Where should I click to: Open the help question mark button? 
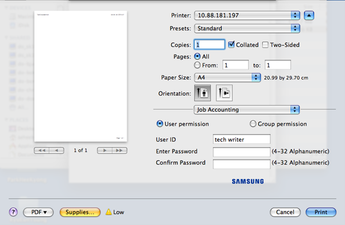point(13,212)
